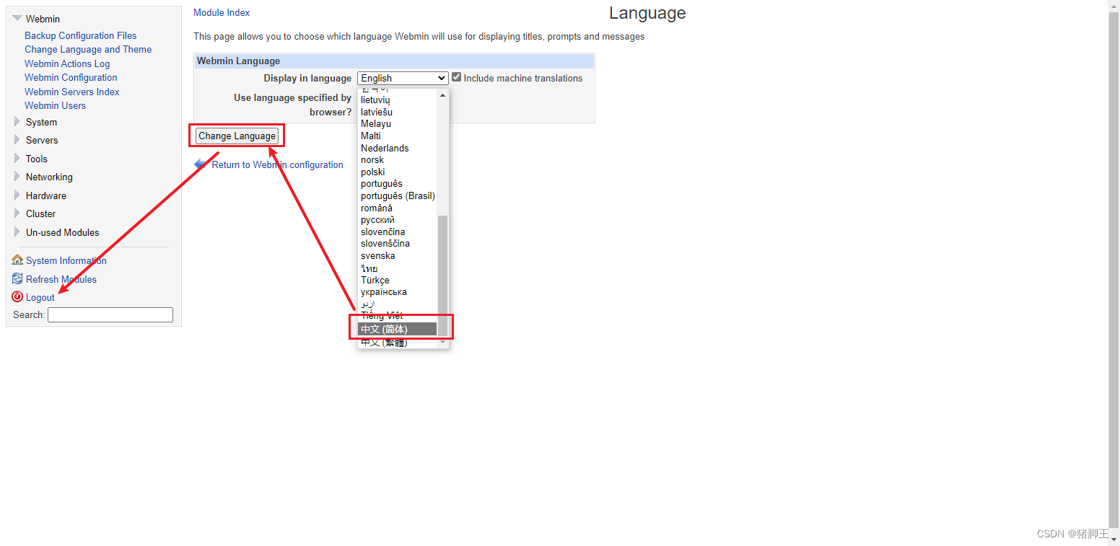Select lietuvių from language list
Screen dimensions: 1120x546
coord(398,100)
